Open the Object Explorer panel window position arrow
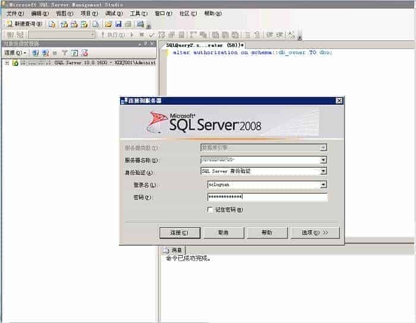 (140, 44)
